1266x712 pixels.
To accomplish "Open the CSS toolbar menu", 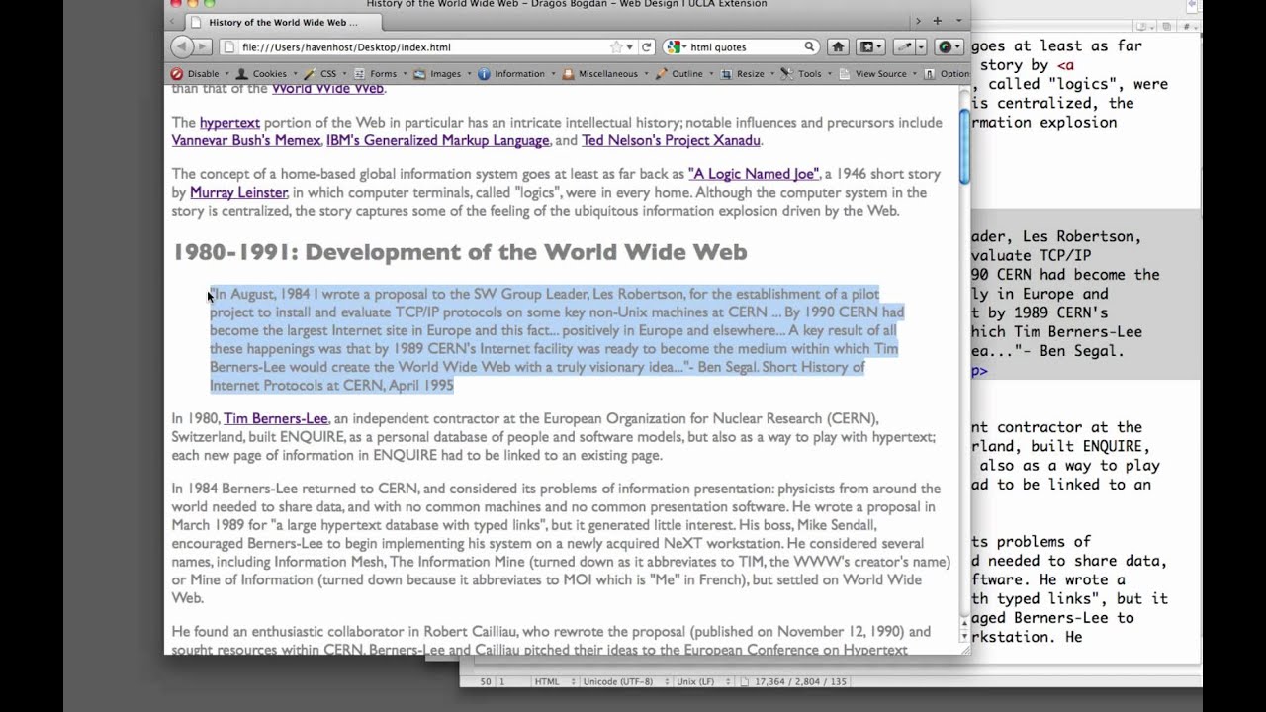I will click(323, 74).
